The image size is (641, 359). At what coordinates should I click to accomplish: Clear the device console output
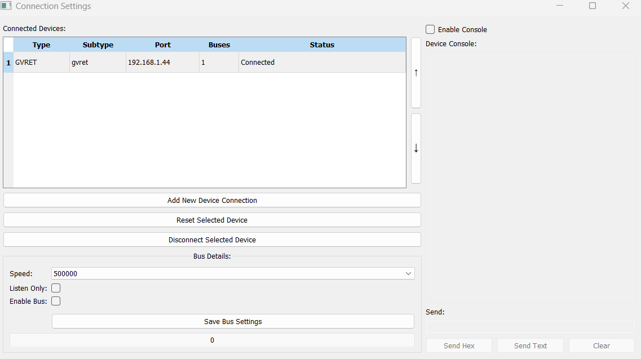click(602, 345)
